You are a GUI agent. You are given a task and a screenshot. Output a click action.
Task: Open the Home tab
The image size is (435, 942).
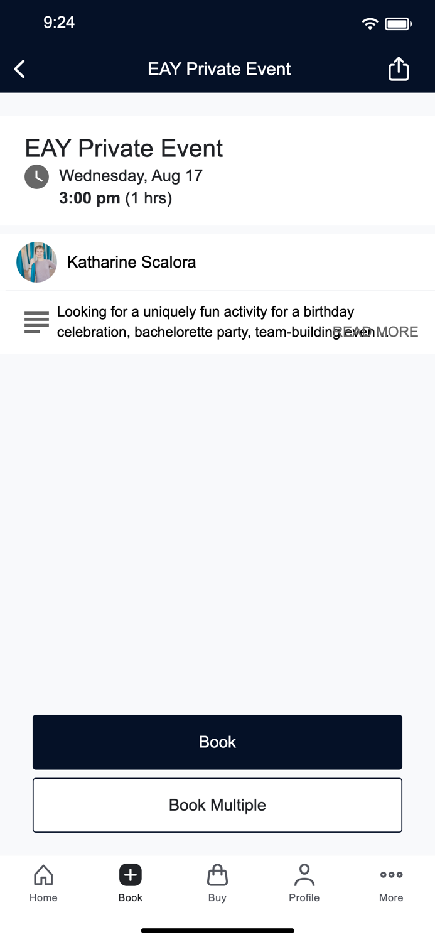pyautogui.click(x=43, y=883)
